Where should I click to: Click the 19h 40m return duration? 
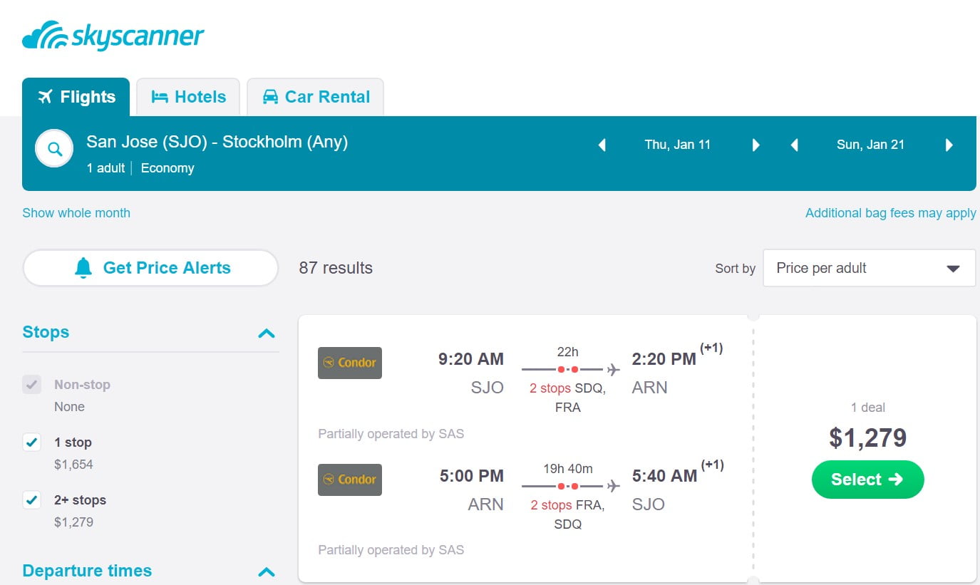(567, 469)
